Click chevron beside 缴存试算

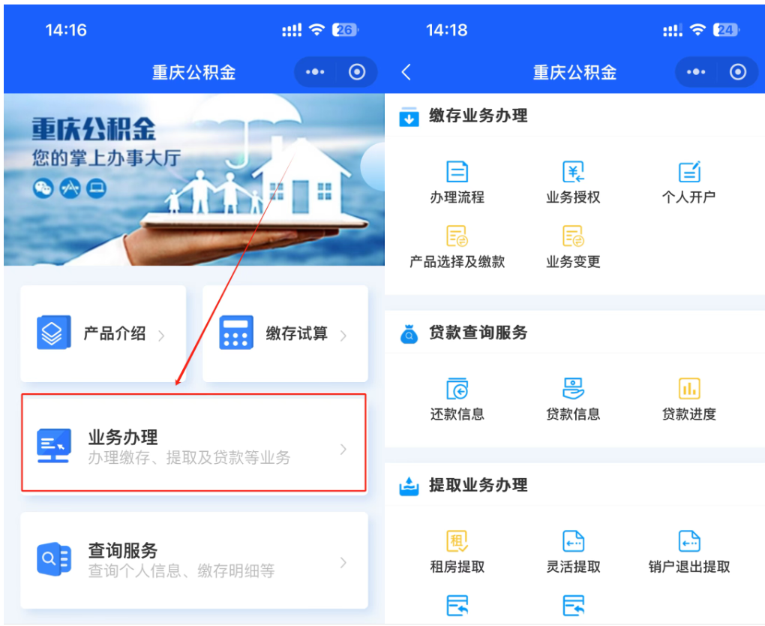pos(343,336)
